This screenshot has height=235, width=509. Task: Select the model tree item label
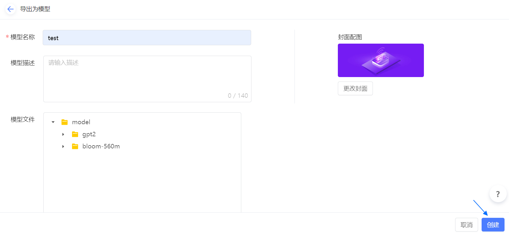(x=81, y=122)
